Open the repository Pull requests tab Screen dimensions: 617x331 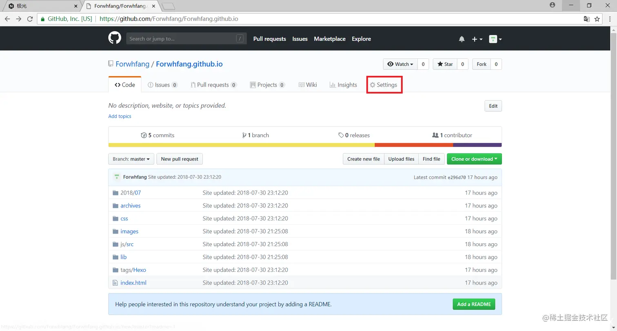(213, 85)
